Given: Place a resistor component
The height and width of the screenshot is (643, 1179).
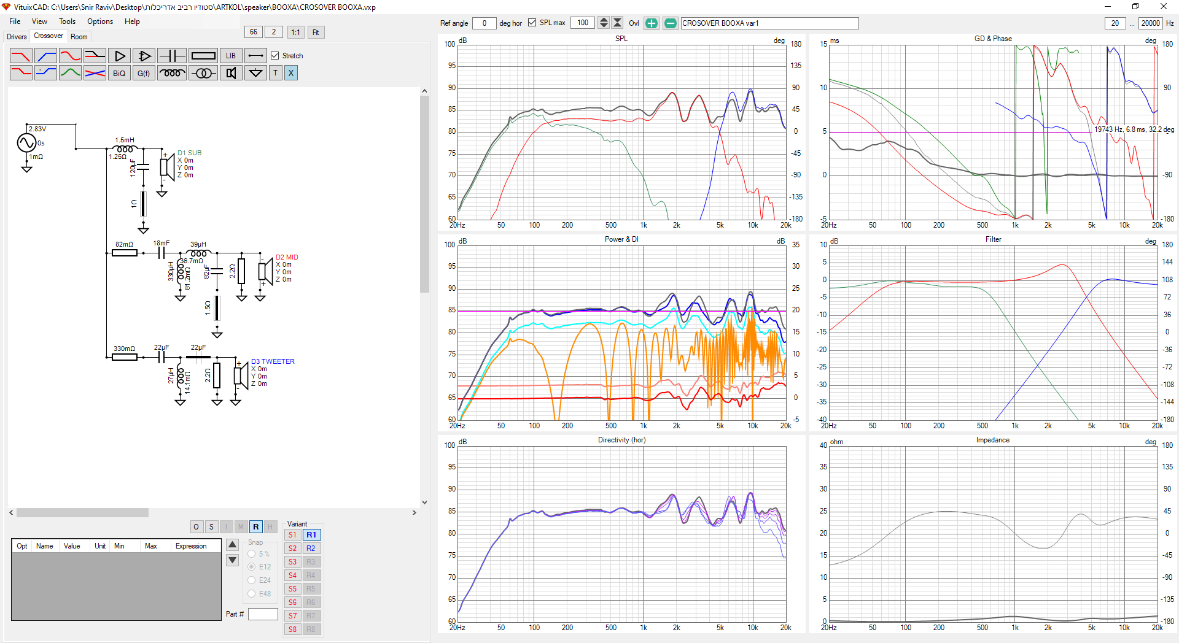Looking at the screenshot, I should point(203,56).
